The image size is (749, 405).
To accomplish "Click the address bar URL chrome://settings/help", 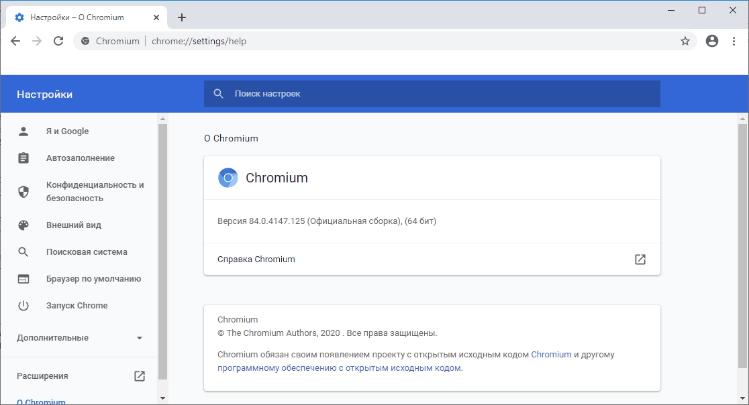I will coord(199,41).
